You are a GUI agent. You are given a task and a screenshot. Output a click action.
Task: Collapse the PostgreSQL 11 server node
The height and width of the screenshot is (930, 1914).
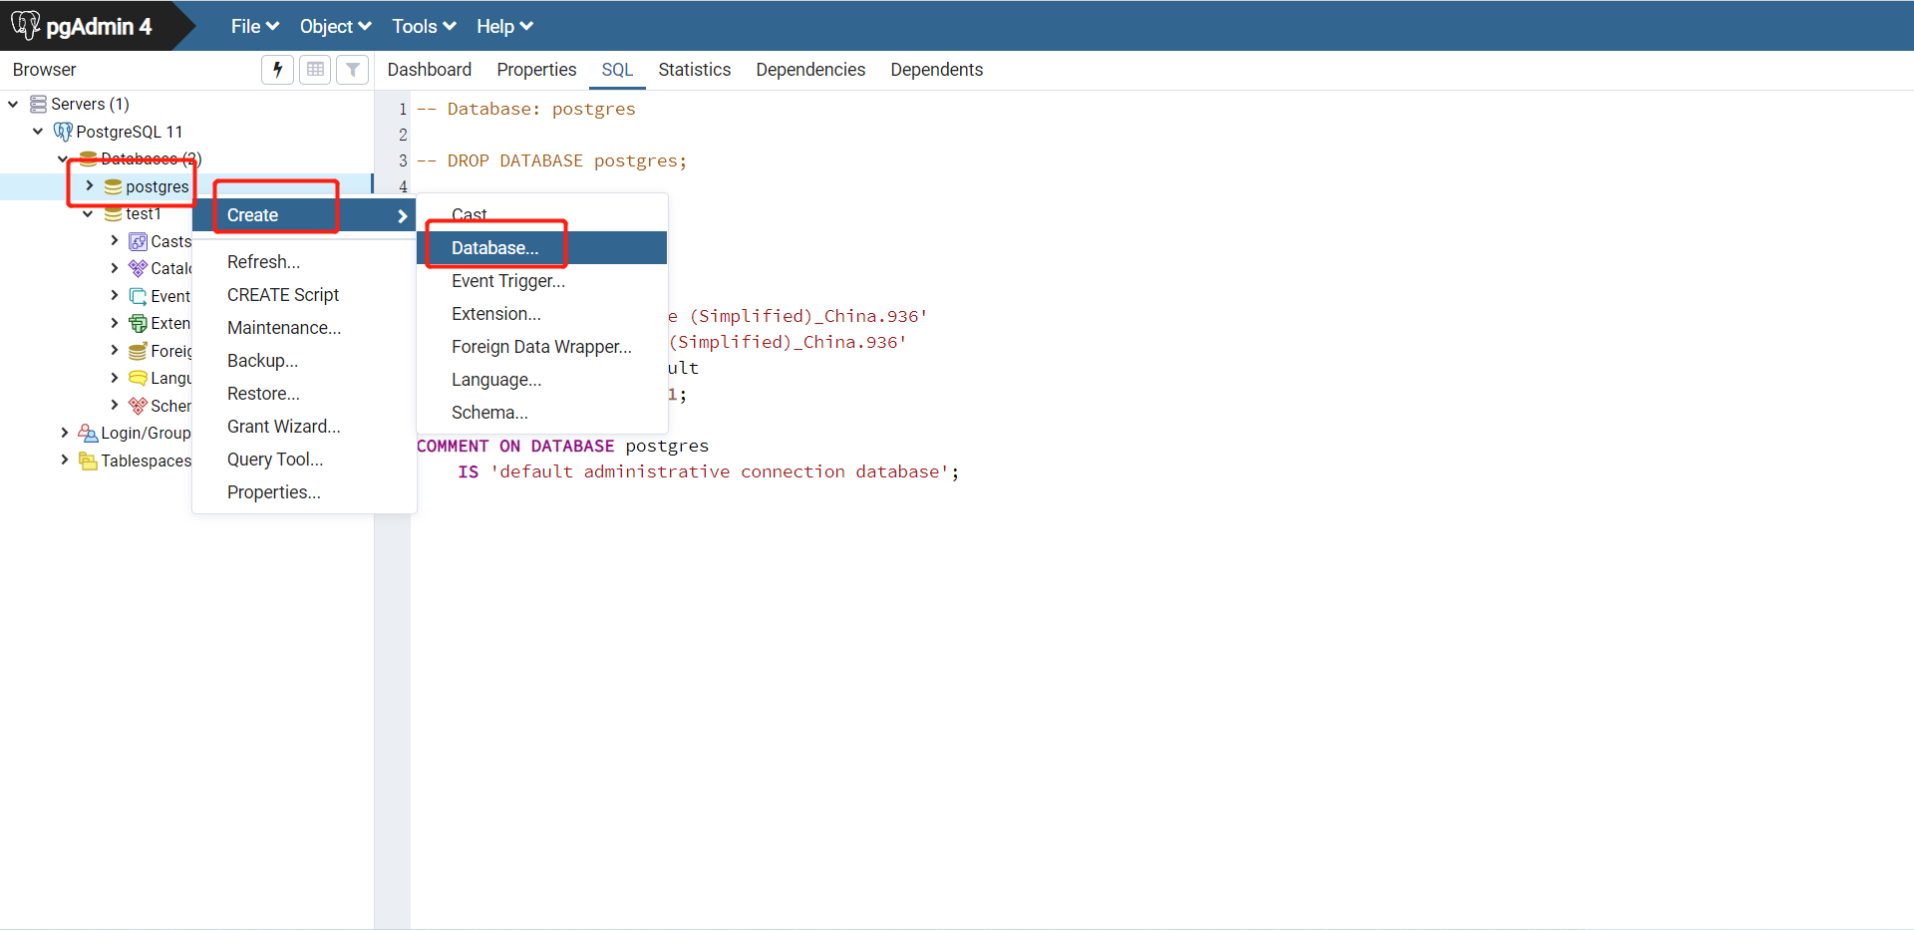click(x=38, y=132)
